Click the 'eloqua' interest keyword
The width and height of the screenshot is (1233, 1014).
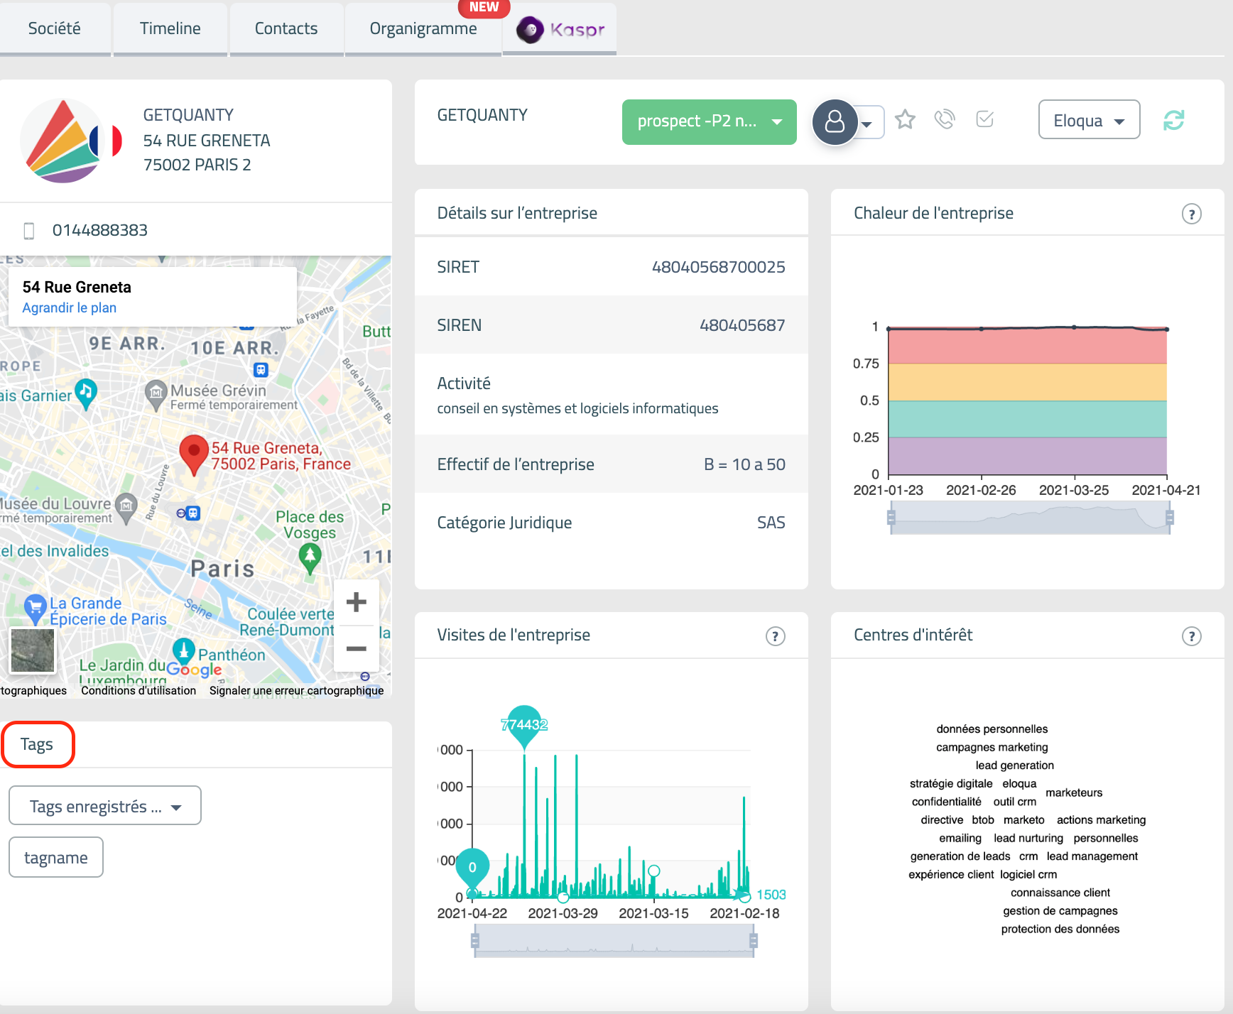(1019, 783)
